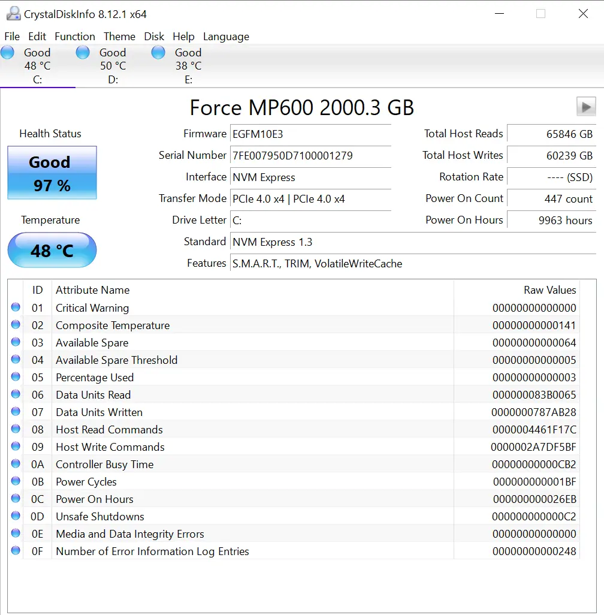Open the Function menu
Viewport: 604px width, 615px height.
click(x=75, y=37)
